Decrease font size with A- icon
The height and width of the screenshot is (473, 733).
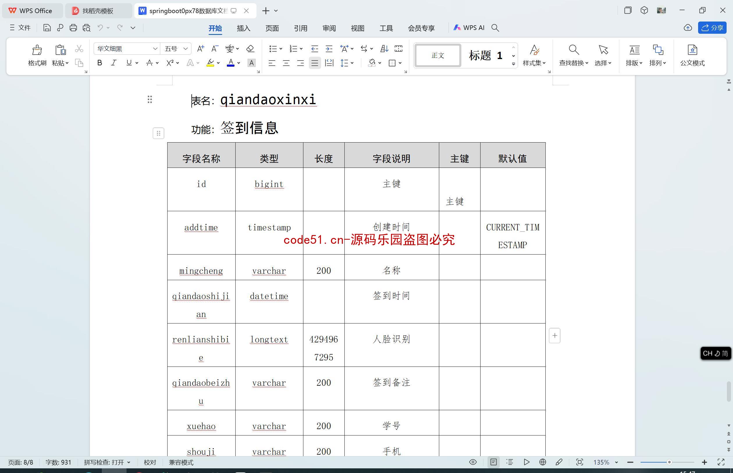click(x=215, y=49)
